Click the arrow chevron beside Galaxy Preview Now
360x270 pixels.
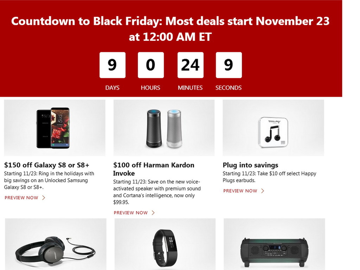[x=44, y=198]
